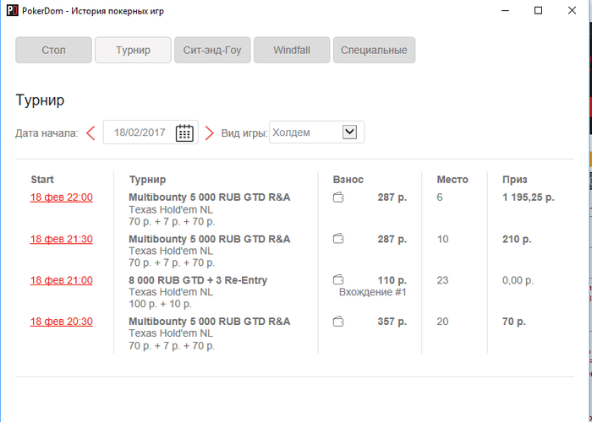592x422 pixels.
Task: Click the PokerDom logo in title bar
Action: point(13,10)
